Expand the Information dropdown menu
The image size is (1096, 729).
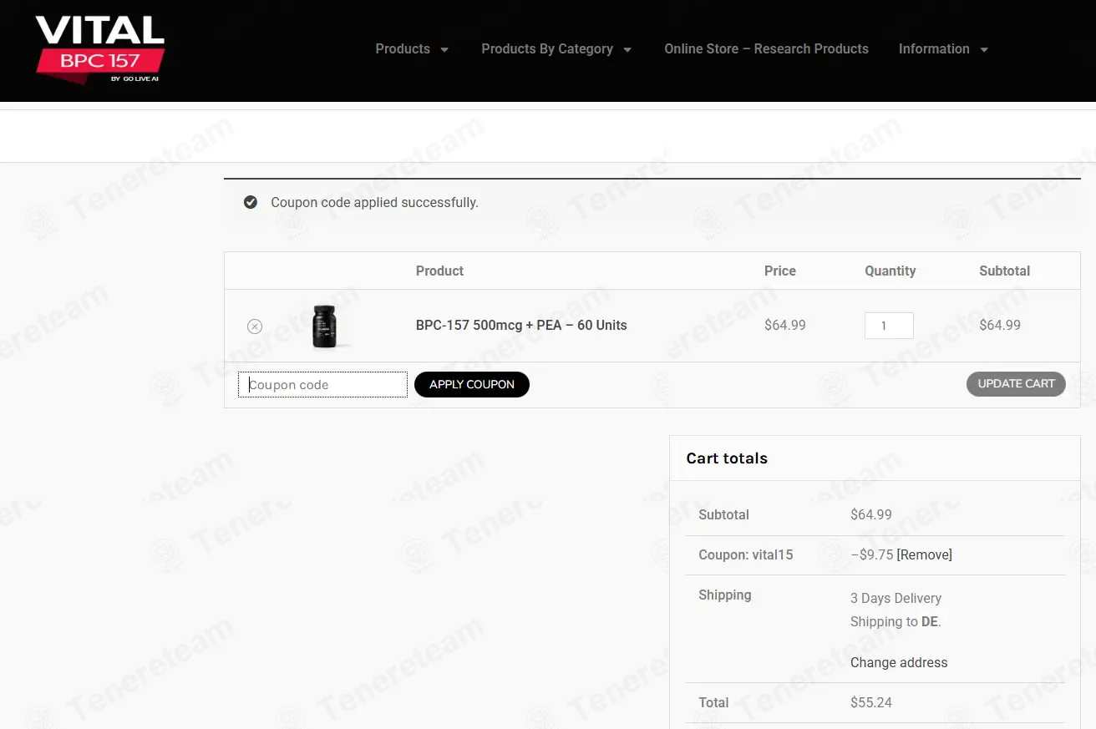click(x=943, y=49)
